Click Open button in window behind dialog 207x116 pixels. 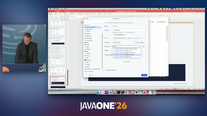click(152, 22)
